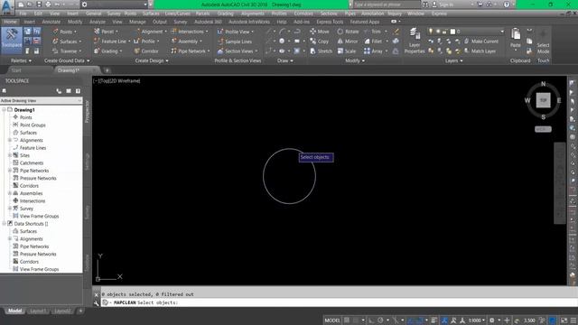
Task: Click the Autodesk Exchange Apps cart icon
Action: tap(480, 5)
